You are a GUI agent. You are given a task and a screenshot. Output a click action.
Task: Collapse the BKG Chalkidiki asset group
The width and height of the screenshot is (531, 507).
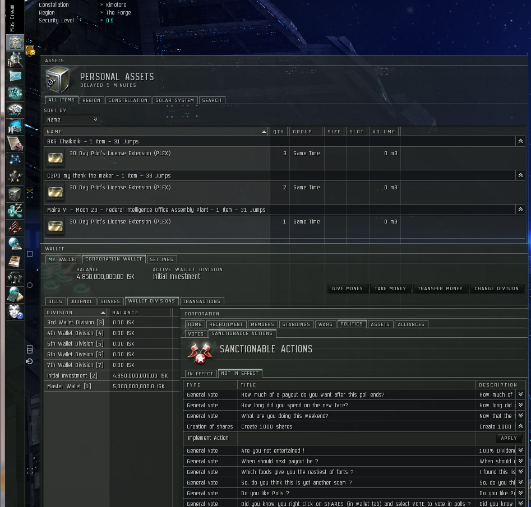coord(520,141)
